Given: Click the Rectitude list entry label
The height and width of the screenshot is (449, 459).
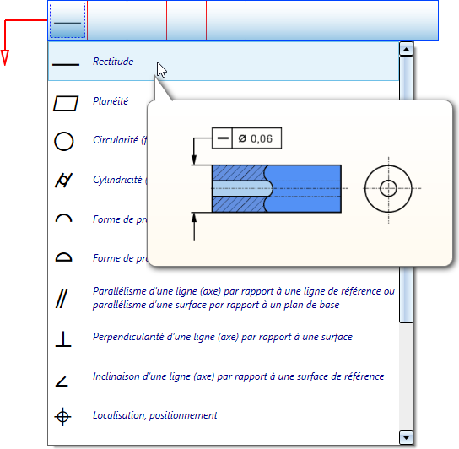Looking at the screenshot, I should (113, 62).
